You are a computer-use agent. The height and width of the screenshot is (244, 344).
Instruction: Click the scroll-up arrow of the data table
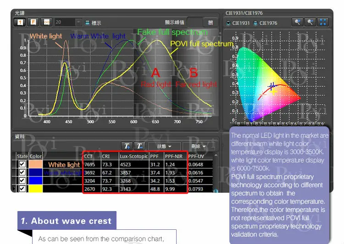(x=216, y=155)
